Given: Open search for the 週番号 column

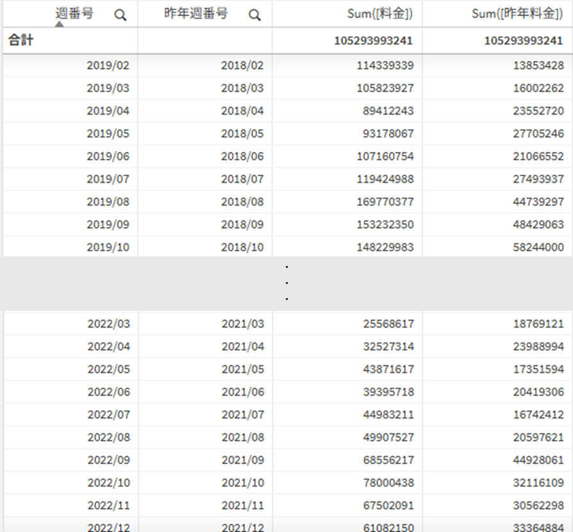Looking at the screenshot, I should [120, 15].
